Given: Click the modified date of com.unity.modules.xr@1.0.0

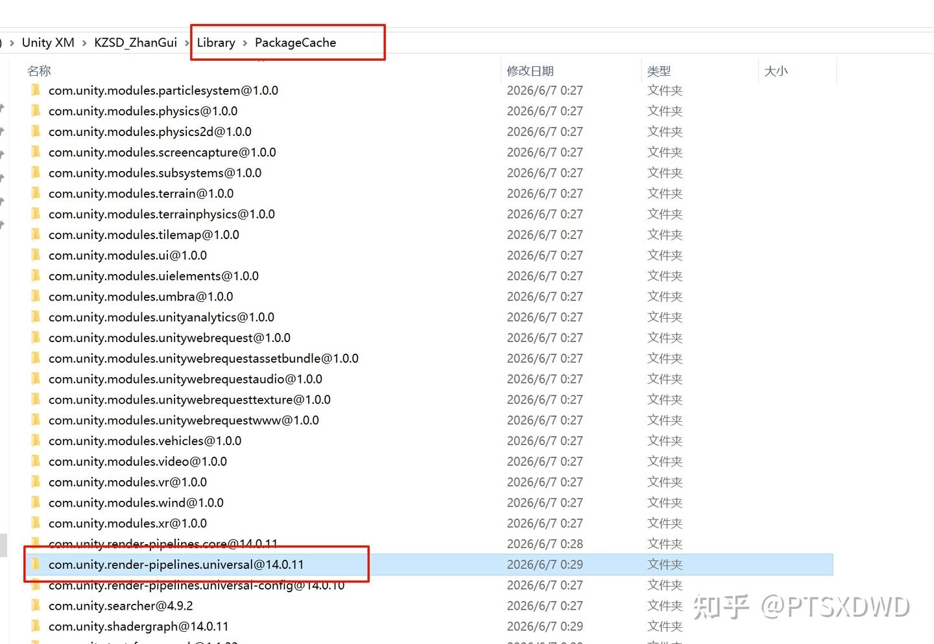Looking at the screenshot, I should click(x=545, y=523).
